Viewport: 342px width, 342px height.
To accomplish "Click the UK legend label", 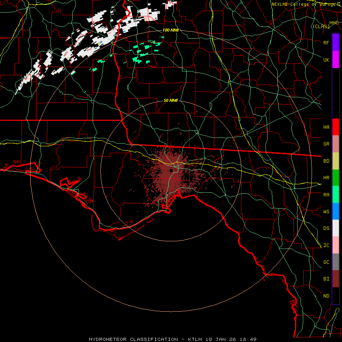I will click(326, 60).
